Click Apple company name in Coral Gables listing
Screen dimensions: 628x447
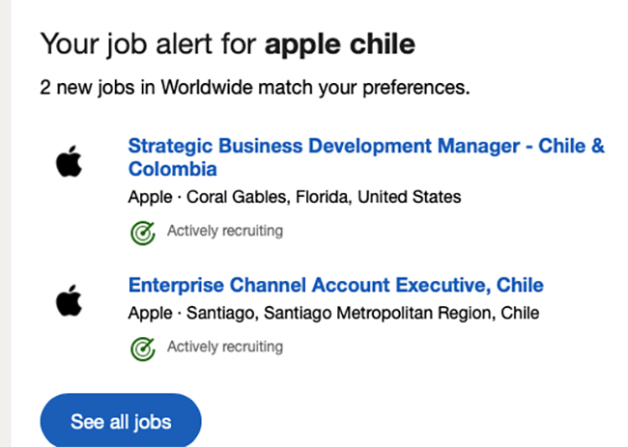(x=150, y=197)
